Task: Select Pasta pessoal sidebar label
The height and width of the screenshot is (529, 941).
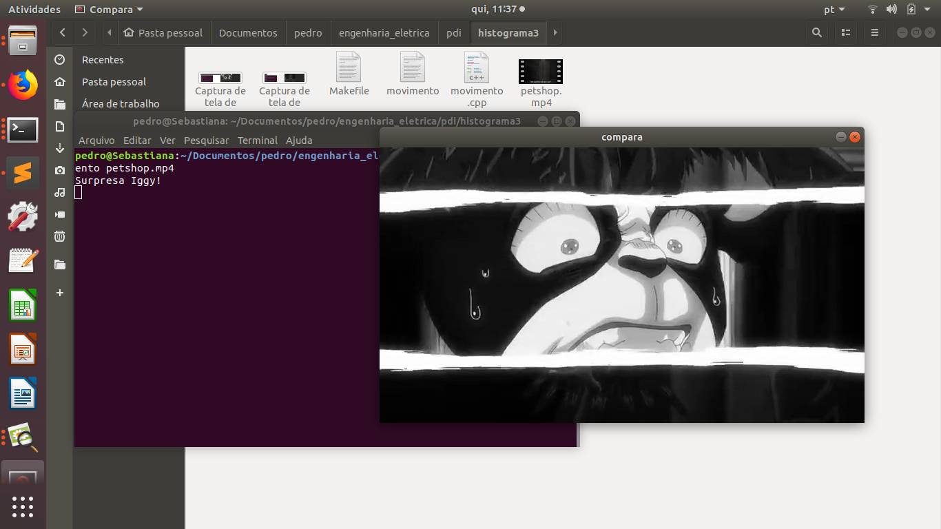Action: coord(114,82)
